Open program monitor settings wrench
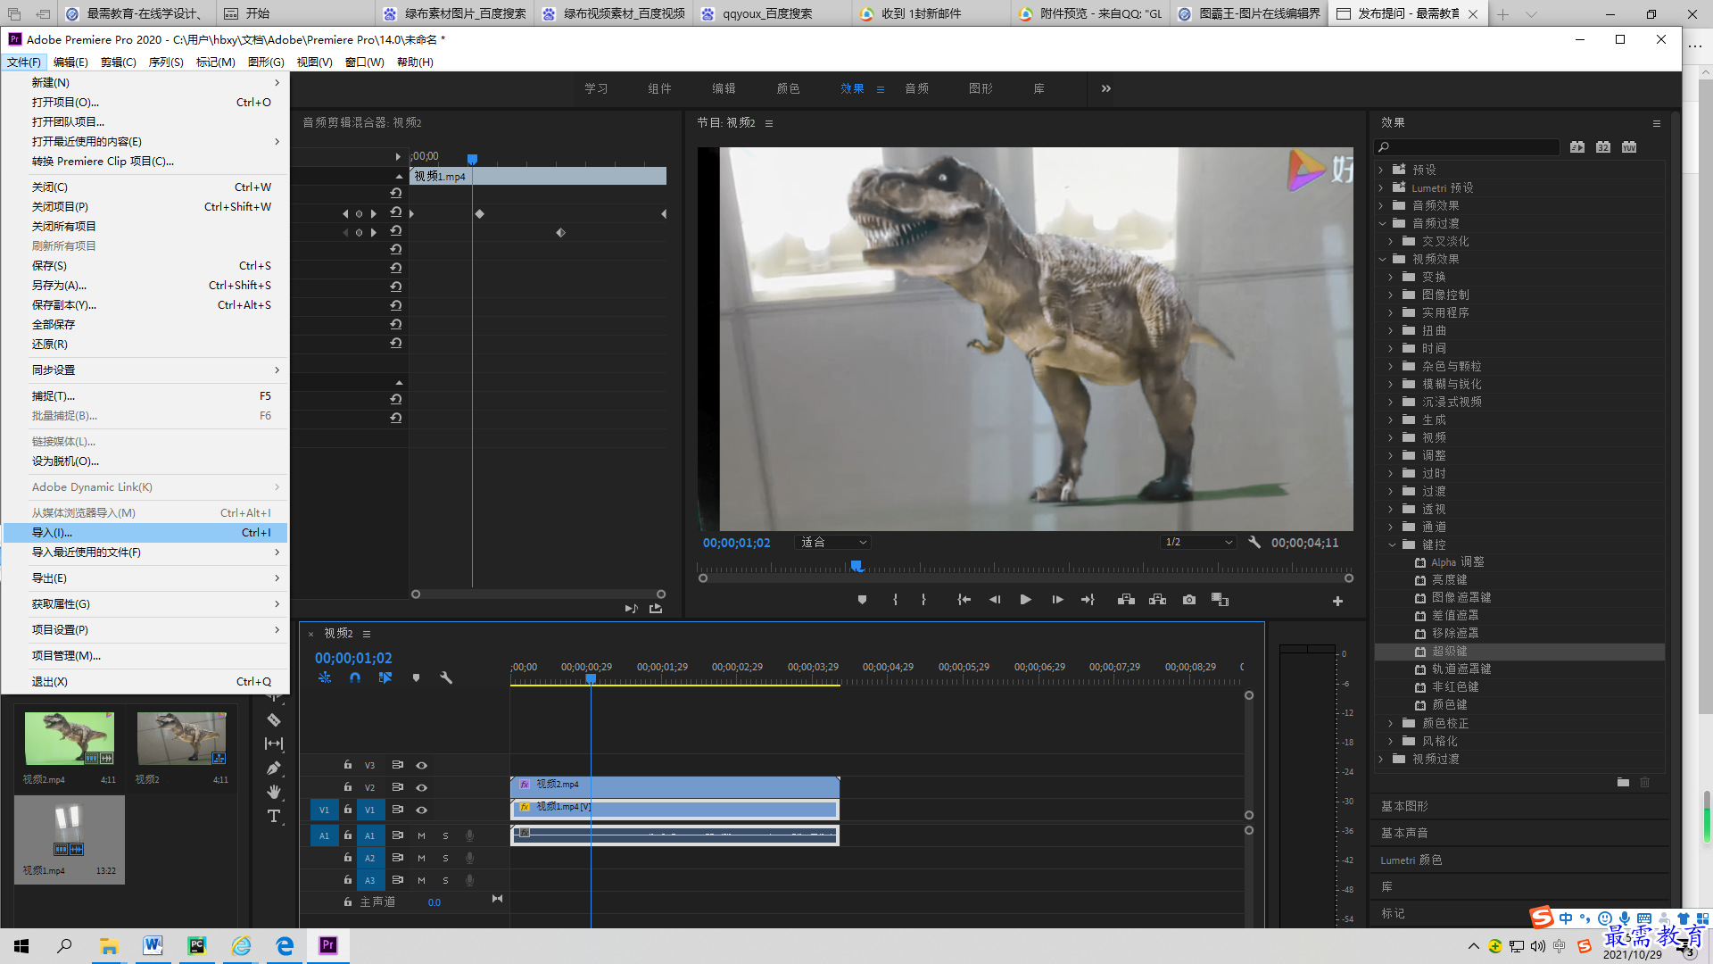Image resolution: width=1713 pixels, height=964 pixels. [x=1254, y=542]
